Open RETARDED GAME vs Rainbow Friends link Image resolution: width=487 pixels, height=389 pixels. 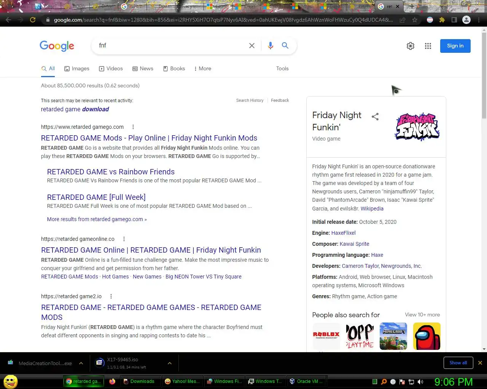(x=111, y=172)
